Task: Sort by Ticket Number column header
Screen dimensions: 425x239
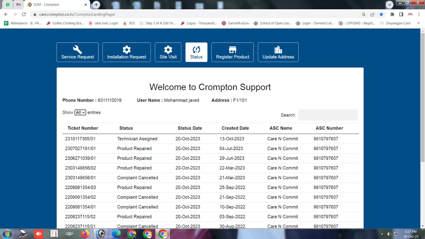Action: point(83,128)
